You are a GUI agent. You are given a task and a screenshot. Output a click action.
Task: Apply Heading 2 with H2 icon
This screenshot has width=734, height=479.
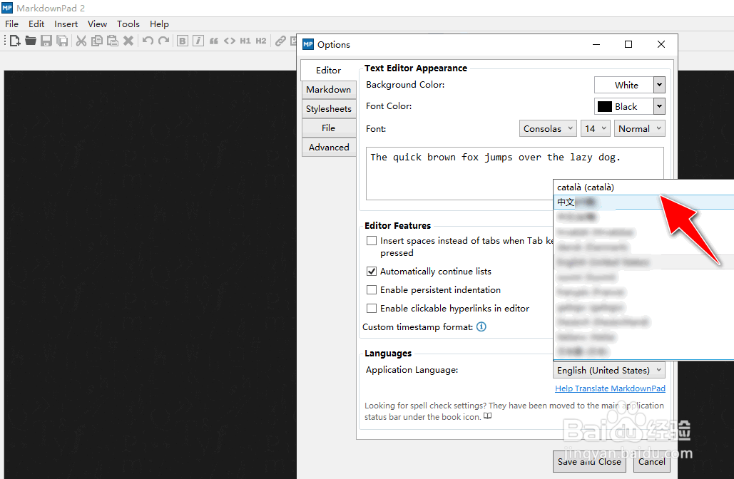(x=261, y=41)
